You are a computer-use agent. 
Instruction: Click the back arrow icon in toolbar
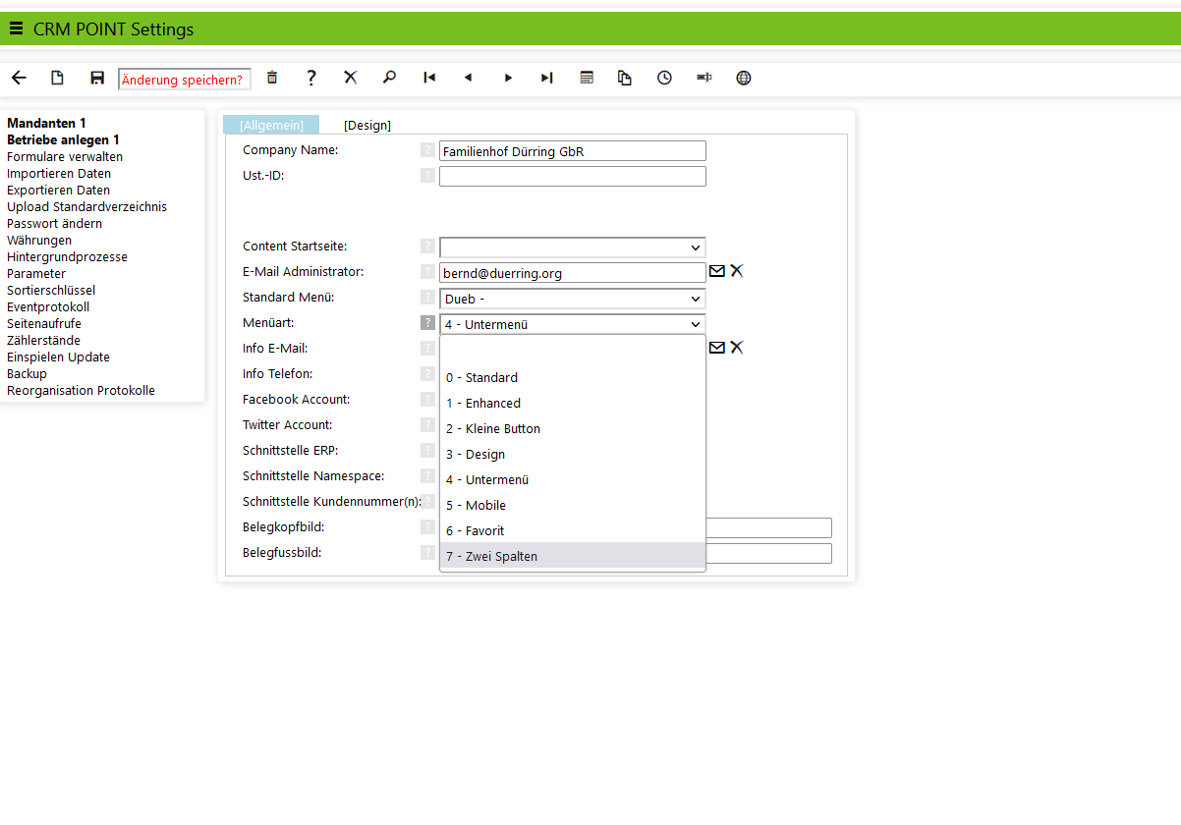click(19, 79)
